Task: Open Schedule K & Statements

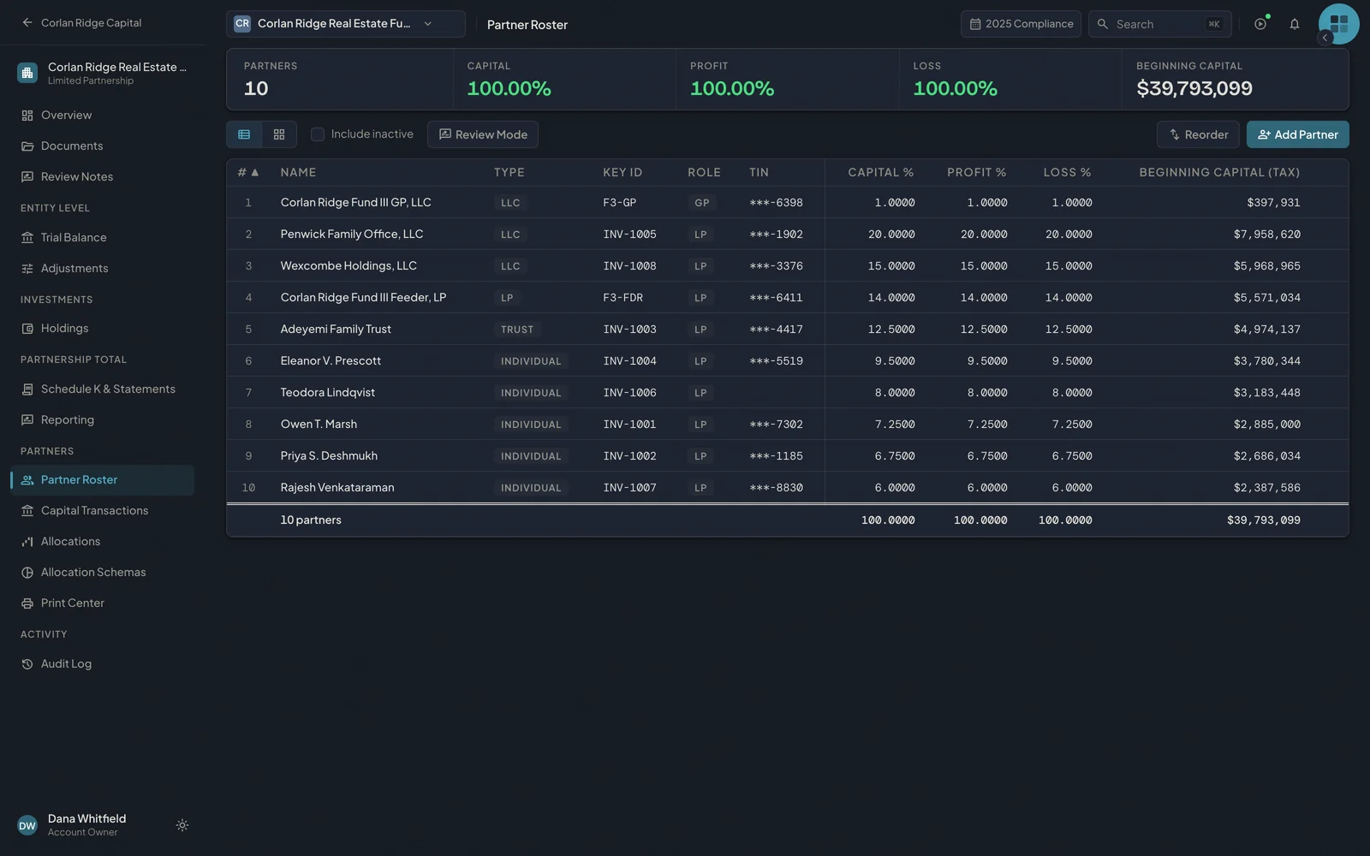Action: (103, 389)
